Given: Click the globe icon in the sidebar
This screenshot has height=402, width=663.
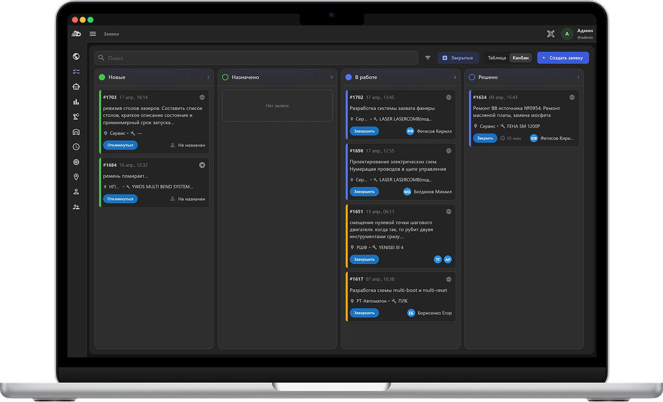Looking at the screenshot, I should 76,56.
